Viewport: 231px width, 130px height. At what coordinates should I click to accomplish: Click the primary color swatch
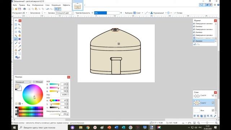point(17,86)
